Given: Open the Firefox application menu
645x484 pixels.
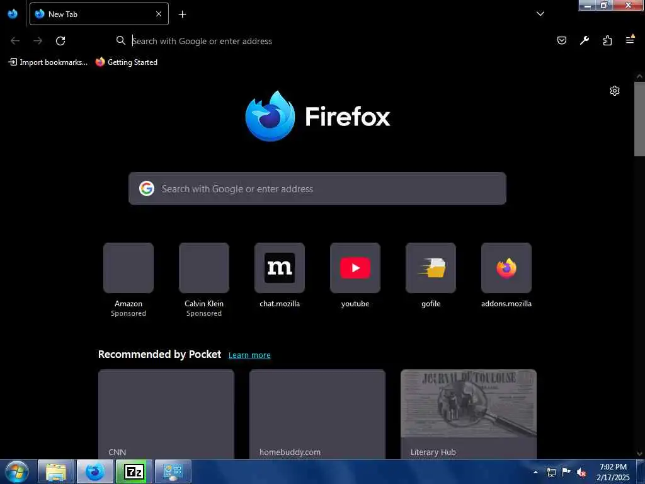Looking at the screenshot, I should point(630,40).
